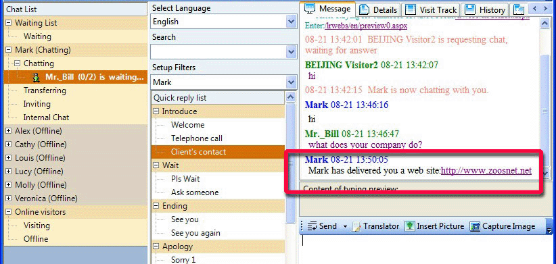Image resolution: width=556 pixels, height=264 pixels.
Task: Click the Capture Image icon
Action: click(x=475, y=226)
